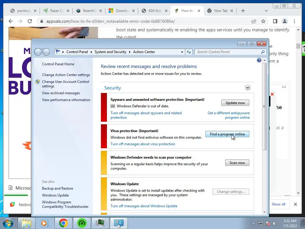Click the Control Panel back arrow button

click(38, 52)
